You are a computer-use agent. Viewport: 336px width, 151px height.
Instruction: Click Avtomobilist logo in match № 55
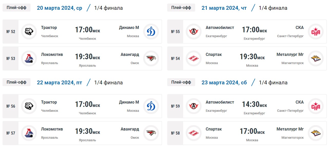click(193, 32)
